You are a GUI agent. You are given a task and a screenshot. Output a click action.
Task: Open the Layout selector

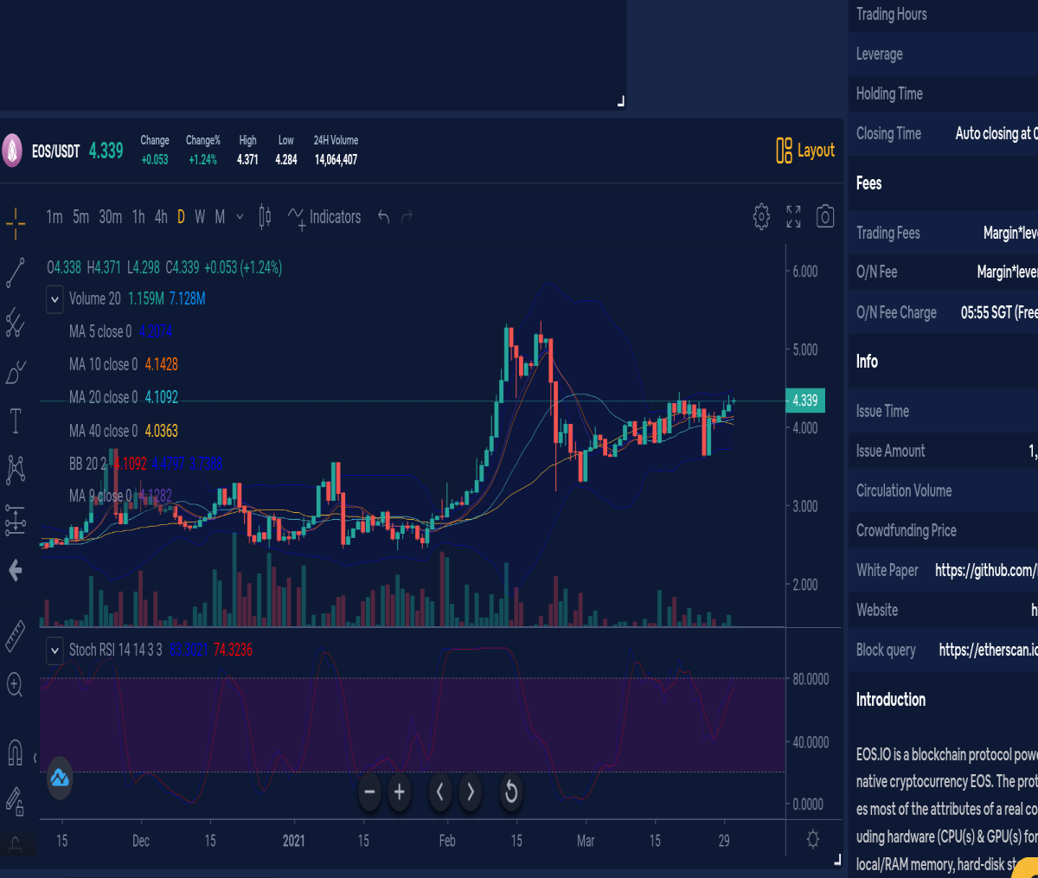coord(805,151)
